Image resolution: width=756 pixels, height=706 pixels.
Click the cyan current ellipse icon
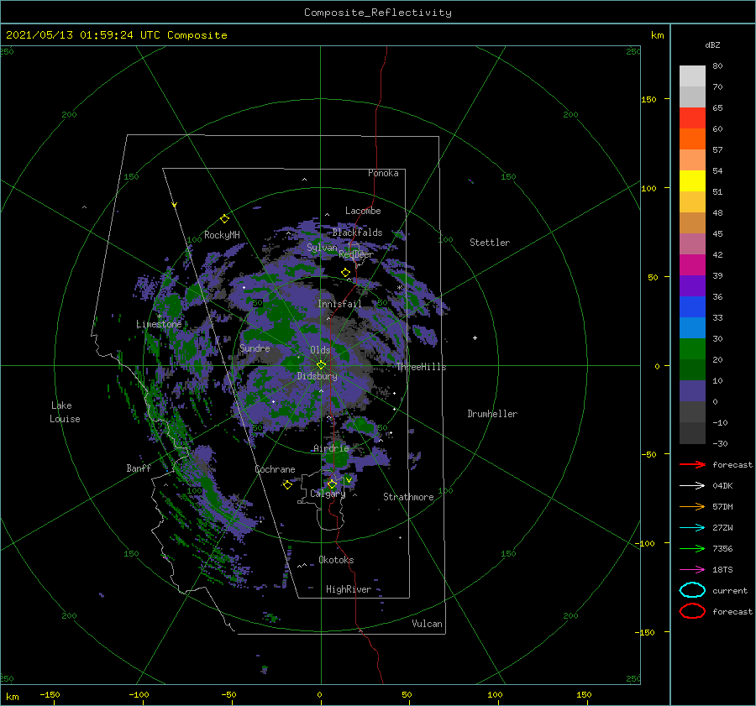(x=692, y=590)
